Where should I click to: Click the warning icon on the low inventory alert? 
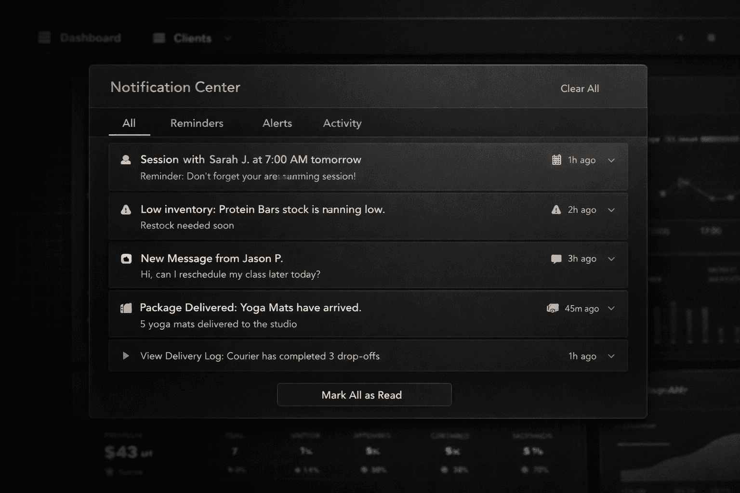coord(126,209)
